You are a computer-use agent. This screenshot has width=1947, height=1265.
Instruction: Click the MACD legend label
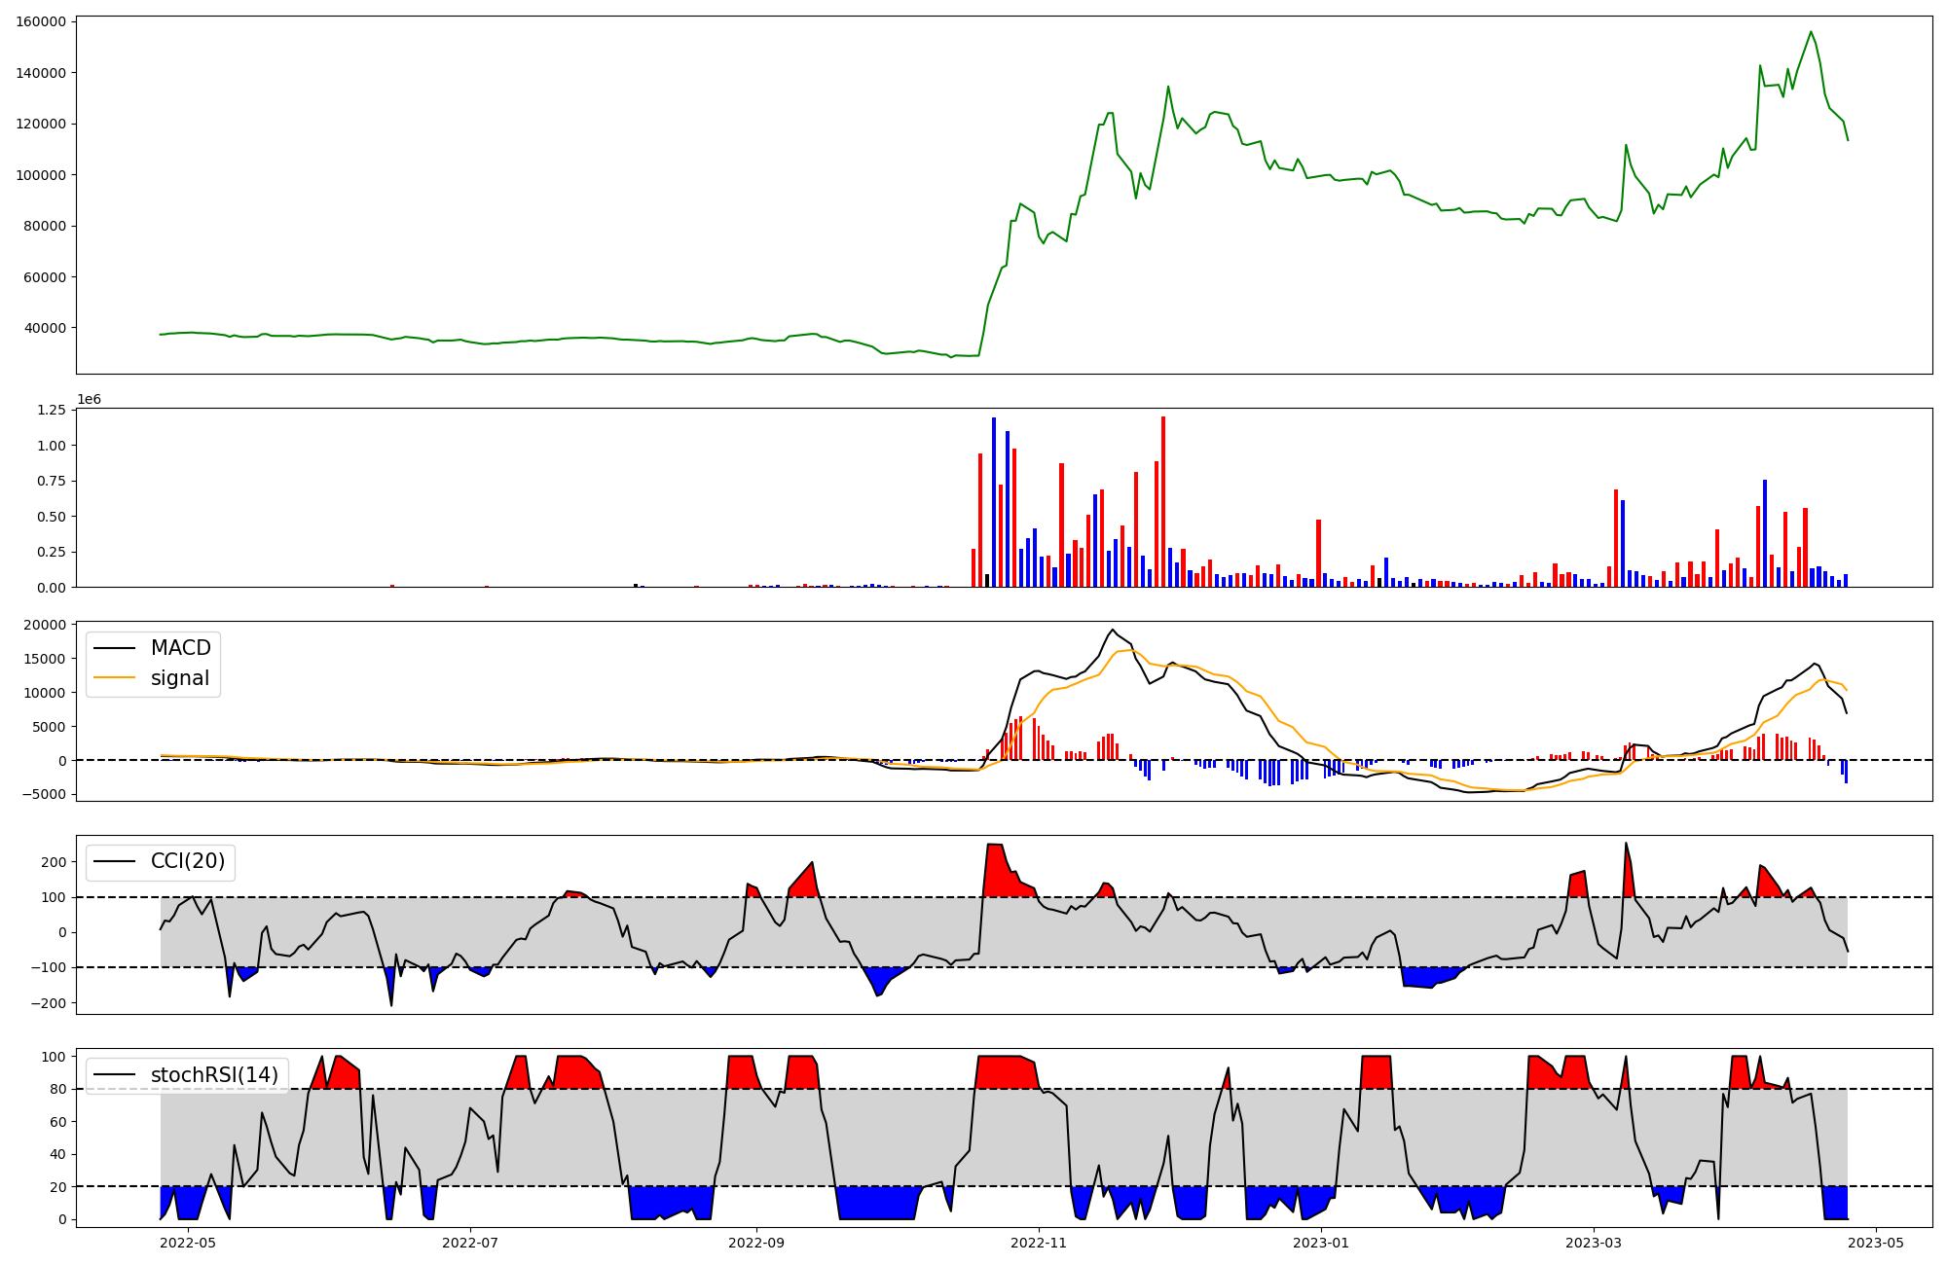[180, 648]
